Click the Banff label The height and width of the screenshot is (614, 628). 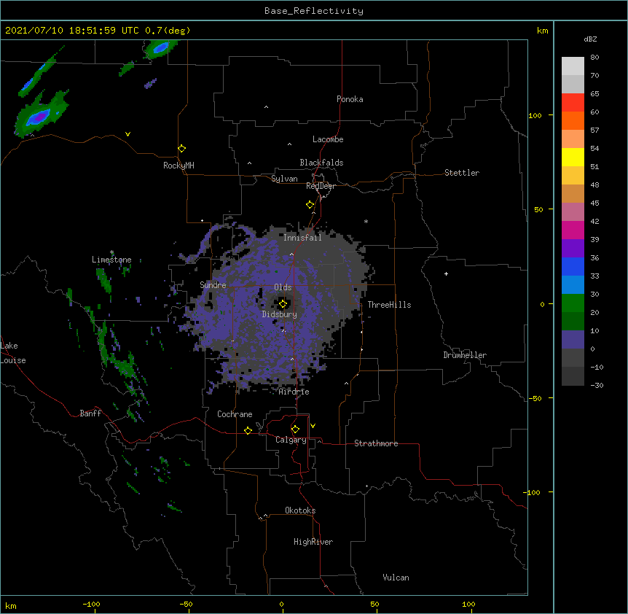point(90,413)
